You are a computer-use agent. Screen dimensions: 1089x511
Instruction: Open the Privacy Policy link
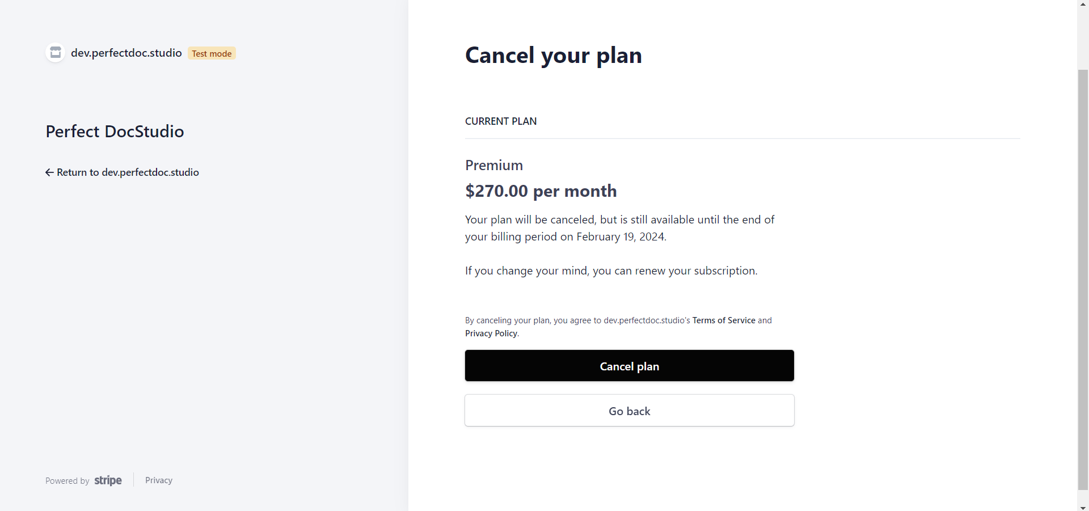pyautogui.click(x=491, y=333)
